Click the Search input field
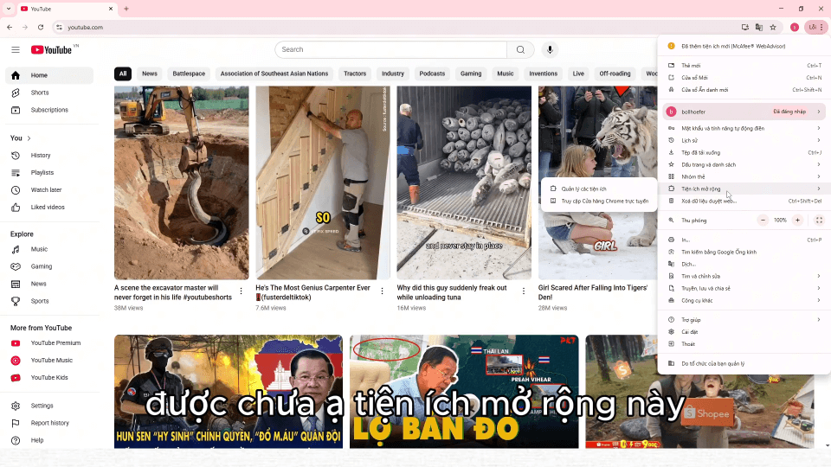Screen dimensions: 831x467 pos(391,50)
